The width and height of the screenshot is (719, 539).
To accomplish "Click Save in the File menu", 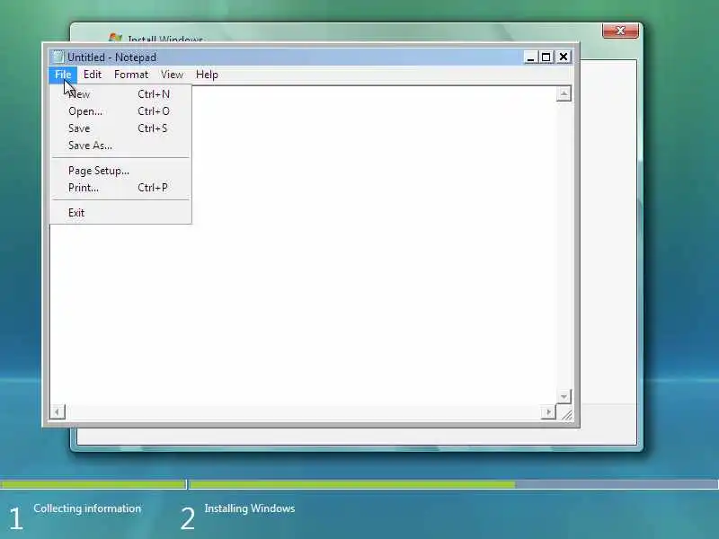I will click(120, 128).
